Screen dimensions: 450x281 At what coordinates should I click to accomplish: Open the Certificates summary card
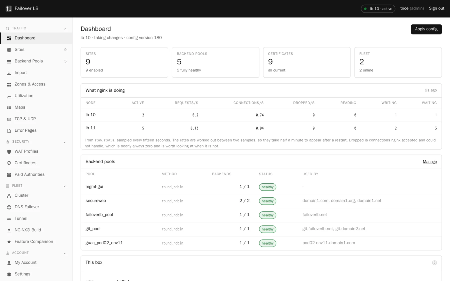307,62
